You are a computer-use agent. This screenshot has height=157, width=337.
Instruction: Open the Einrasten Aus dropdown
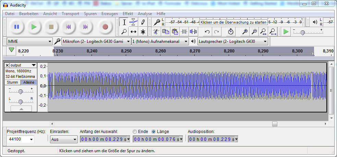[64, 139]
